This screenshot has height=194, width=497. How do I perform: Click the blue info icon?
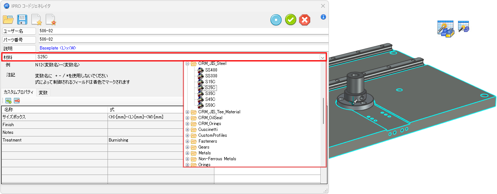click(x=323, y=17)
